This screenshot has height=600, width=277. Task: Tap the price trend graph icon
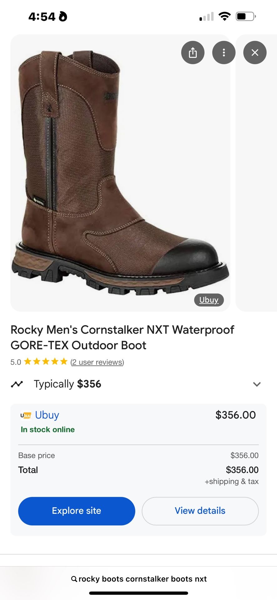click(17, 384)
